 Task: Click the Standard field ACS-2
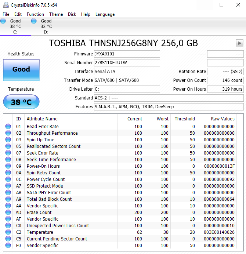(169, 98)
